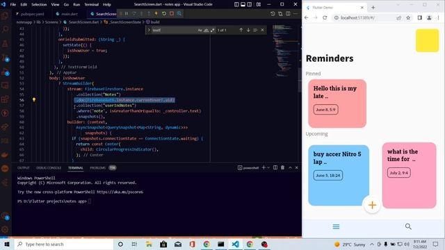The height and width of the screenshot is (250, 445).
Task: Click the hot reload lightning icon
Action: click(156, 14)
